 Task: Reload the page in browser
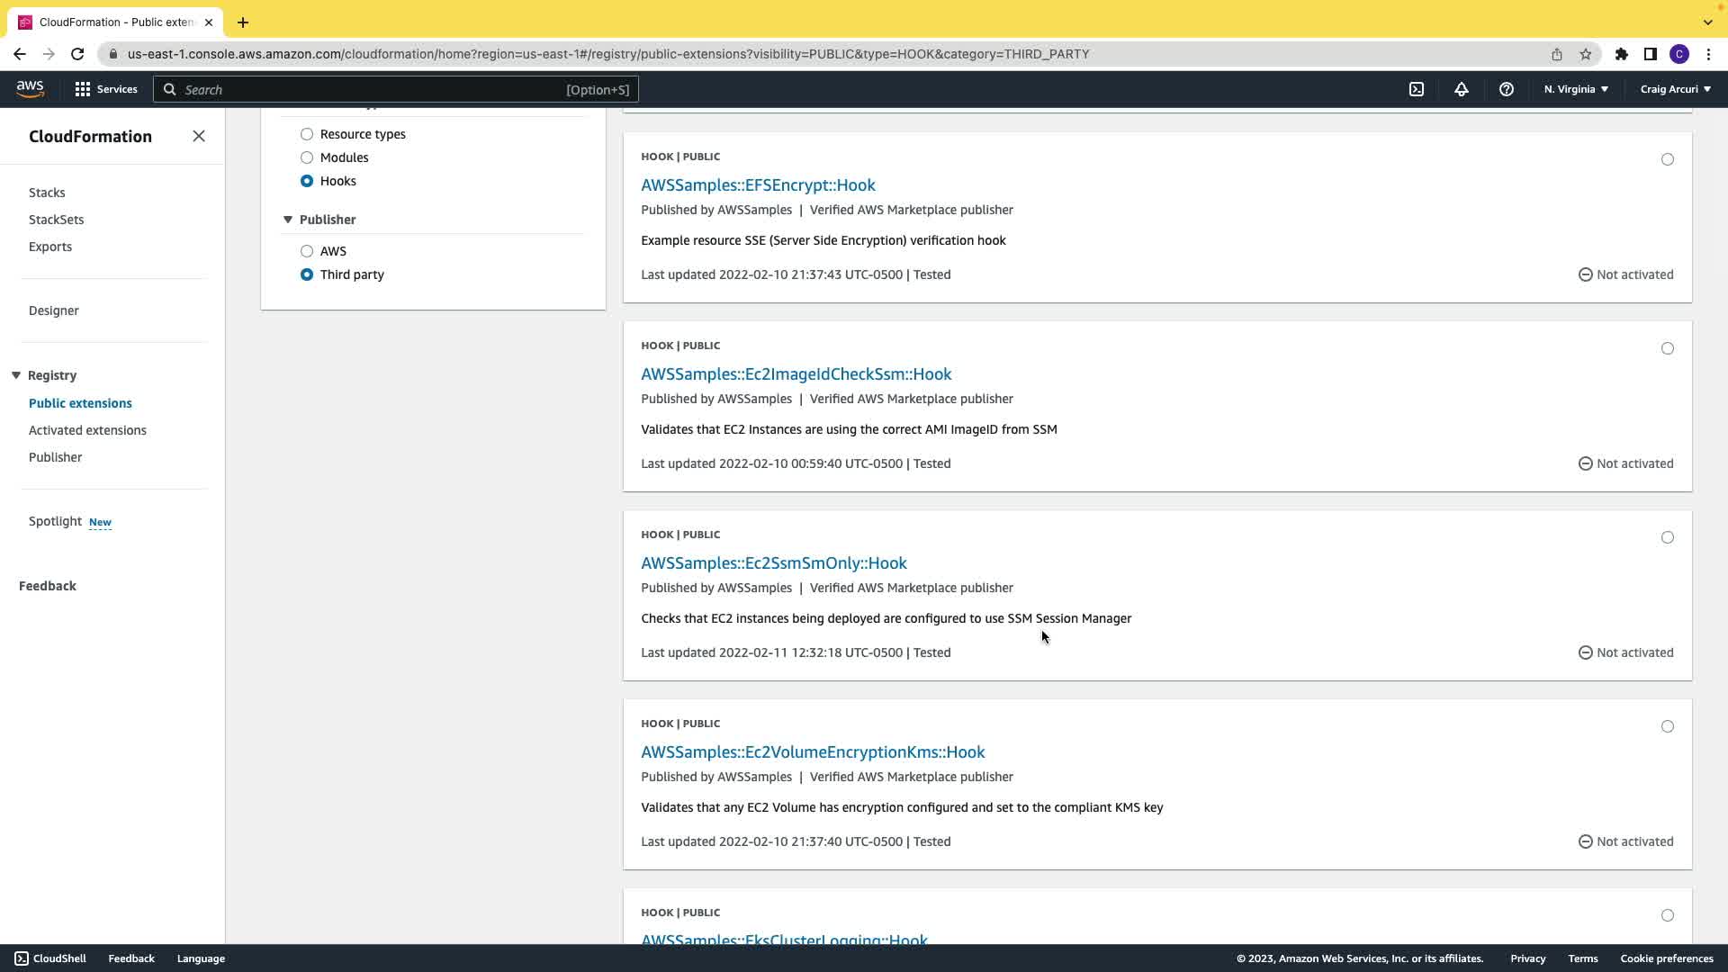coord(77,54)
